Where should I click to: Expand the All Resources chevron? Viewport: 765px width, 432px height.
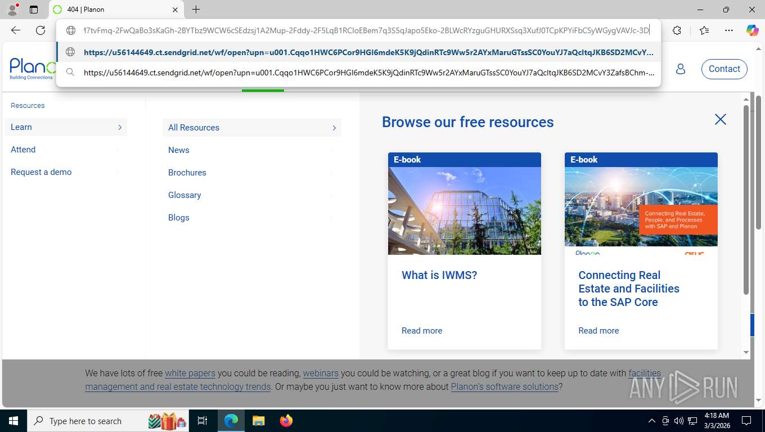point(334,128)
